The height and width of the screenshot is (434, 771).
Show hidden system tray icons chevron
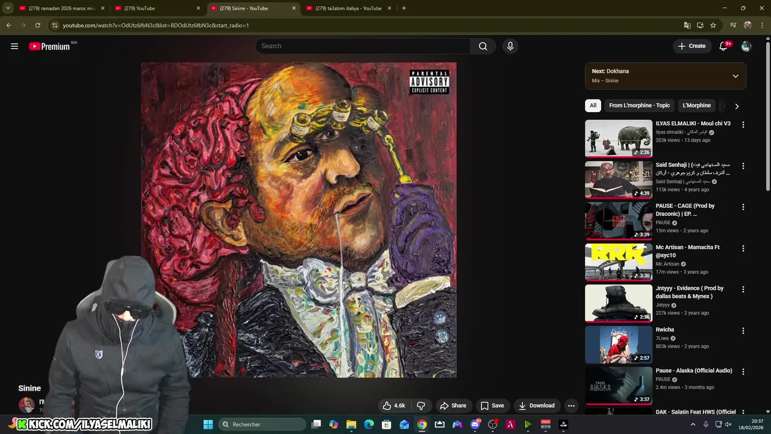click(x=693, y=424)
